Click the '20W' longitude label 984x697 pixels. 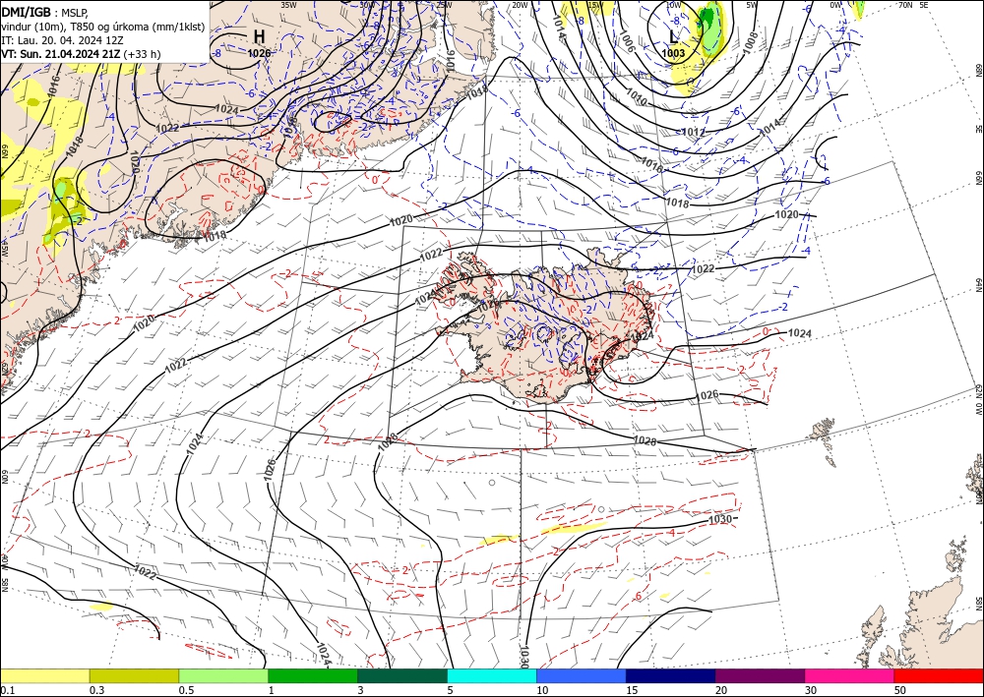pos(520,5)
